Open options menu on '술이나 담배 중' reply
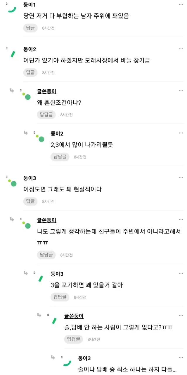This screenshot has width=187, height=375. point(181,358)
